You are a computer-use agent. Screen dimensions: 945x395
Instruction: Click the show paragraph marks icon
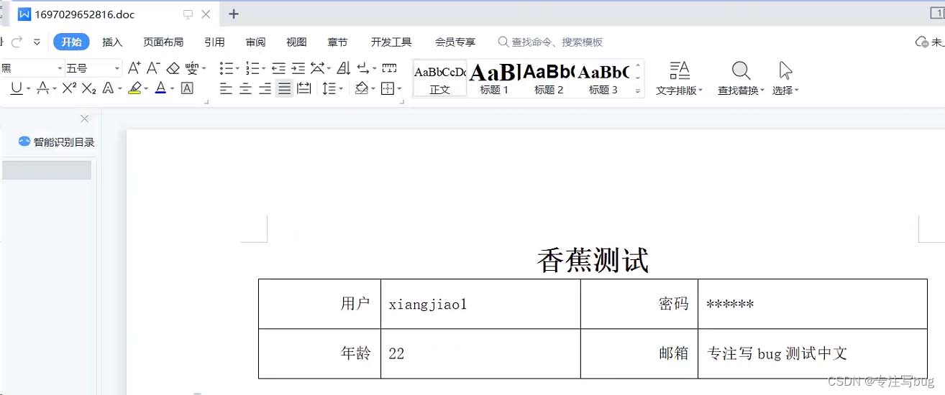pyautogui.click(x=363, y=68)
